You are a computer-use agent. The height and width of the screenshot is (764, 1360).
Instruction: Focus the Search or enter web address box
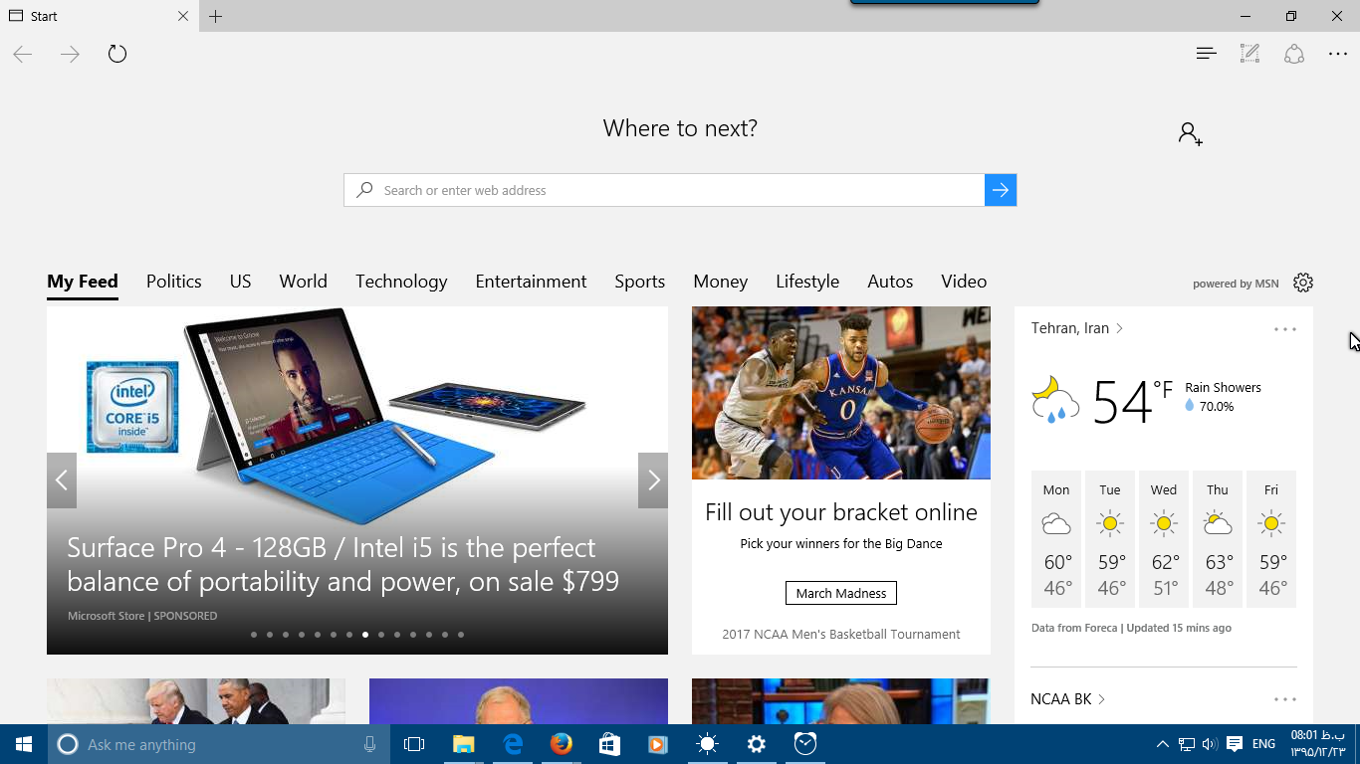664,190
